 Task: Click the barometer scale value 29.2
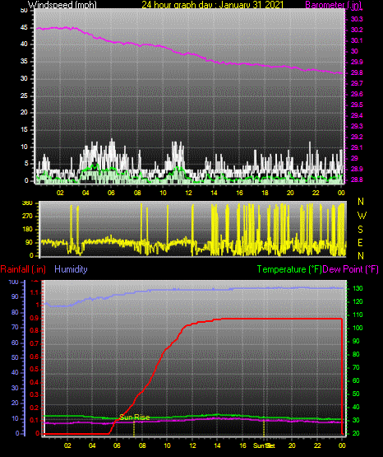click(x=357, y=137)
